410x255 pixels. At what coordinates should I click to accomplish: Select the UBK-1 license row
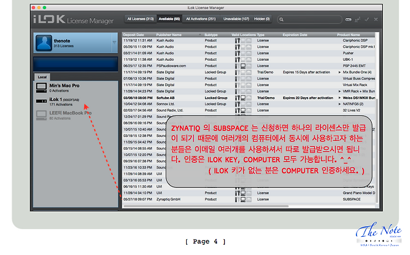[249, 60]
